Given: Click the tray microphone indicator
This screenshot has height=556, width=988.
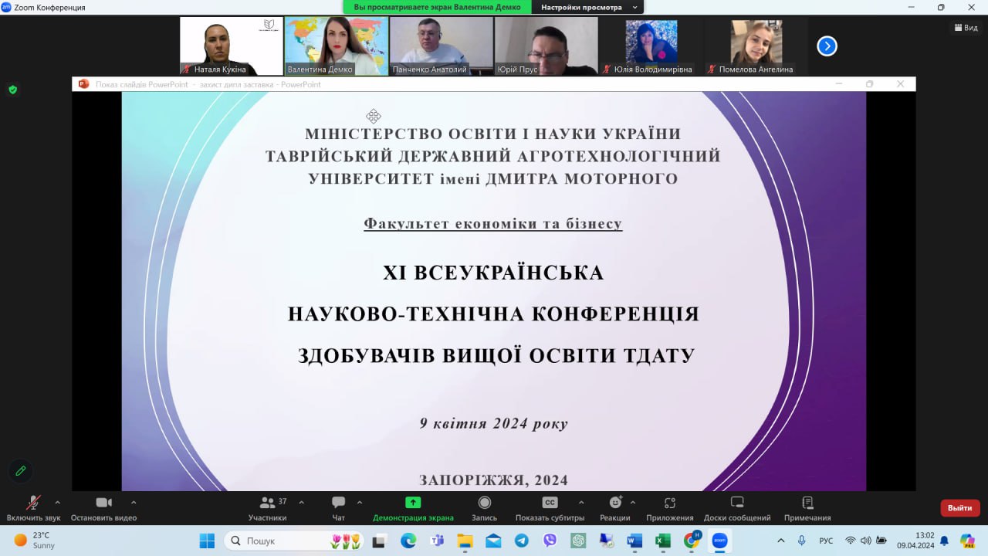Looking at the screenshot, I should click(802, 541).
